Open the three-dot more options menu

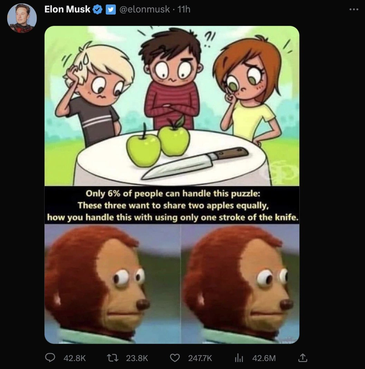[354, 9]
